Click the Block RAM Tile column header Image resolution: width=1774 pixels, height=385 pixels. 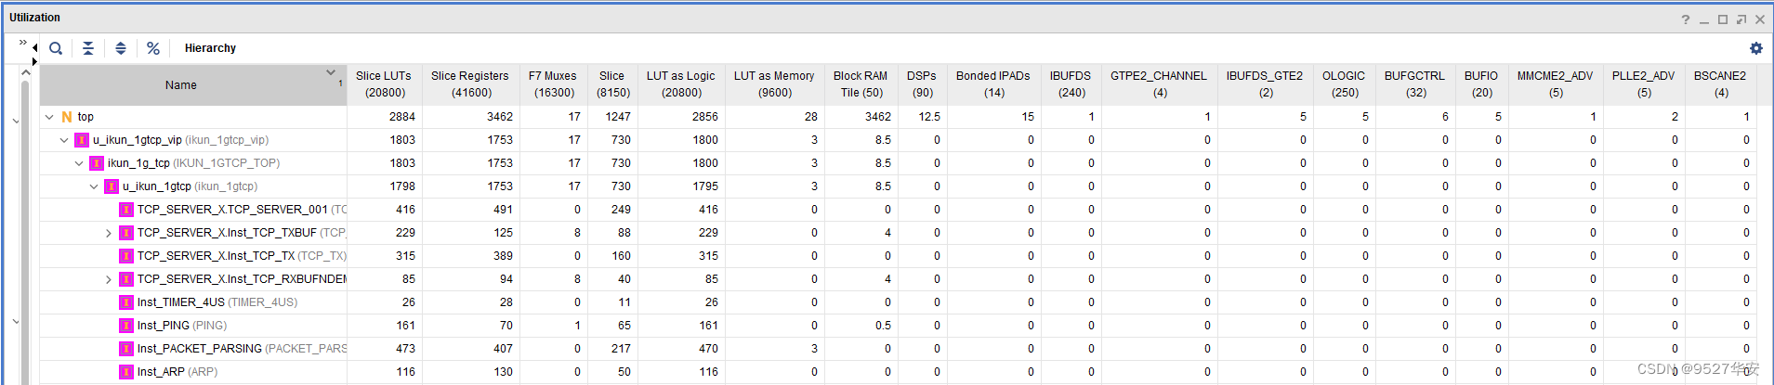[x=861, y=84]
